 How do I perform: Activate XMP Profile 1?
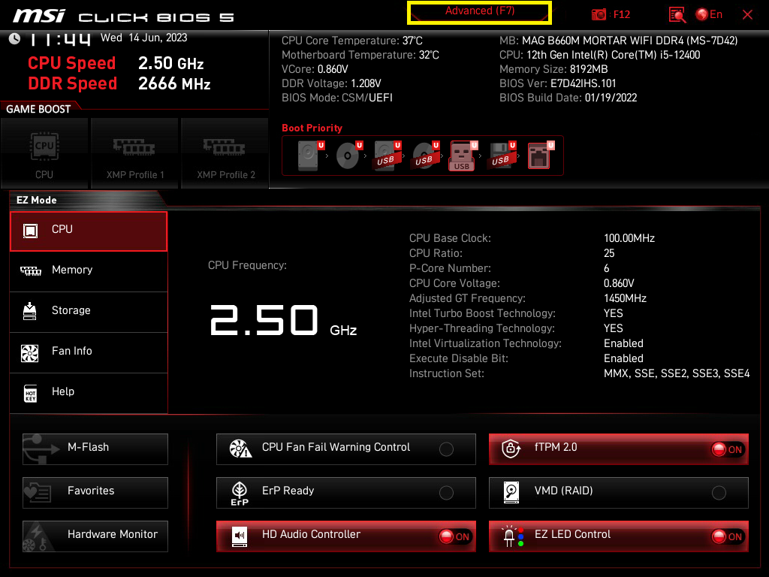(x=134, y=153)
